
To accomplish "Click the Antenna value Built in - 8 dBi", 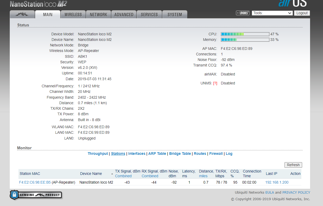I will (89, 120).
